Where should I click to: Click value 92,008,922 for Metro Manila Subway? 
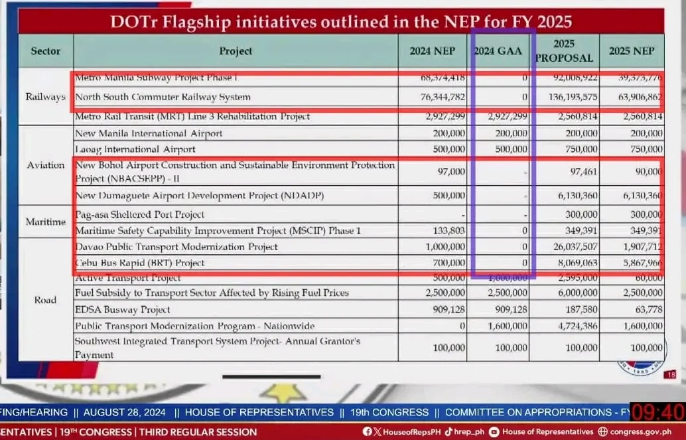pyautogui.click(x=576, y=78)
